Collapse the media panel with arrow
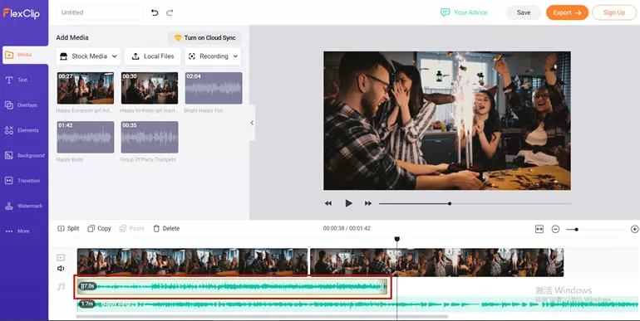 252,123
